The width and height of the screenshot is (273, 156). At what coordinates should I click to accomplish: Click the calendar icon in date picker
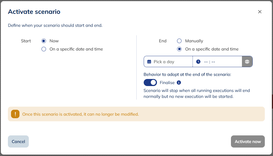149,62
